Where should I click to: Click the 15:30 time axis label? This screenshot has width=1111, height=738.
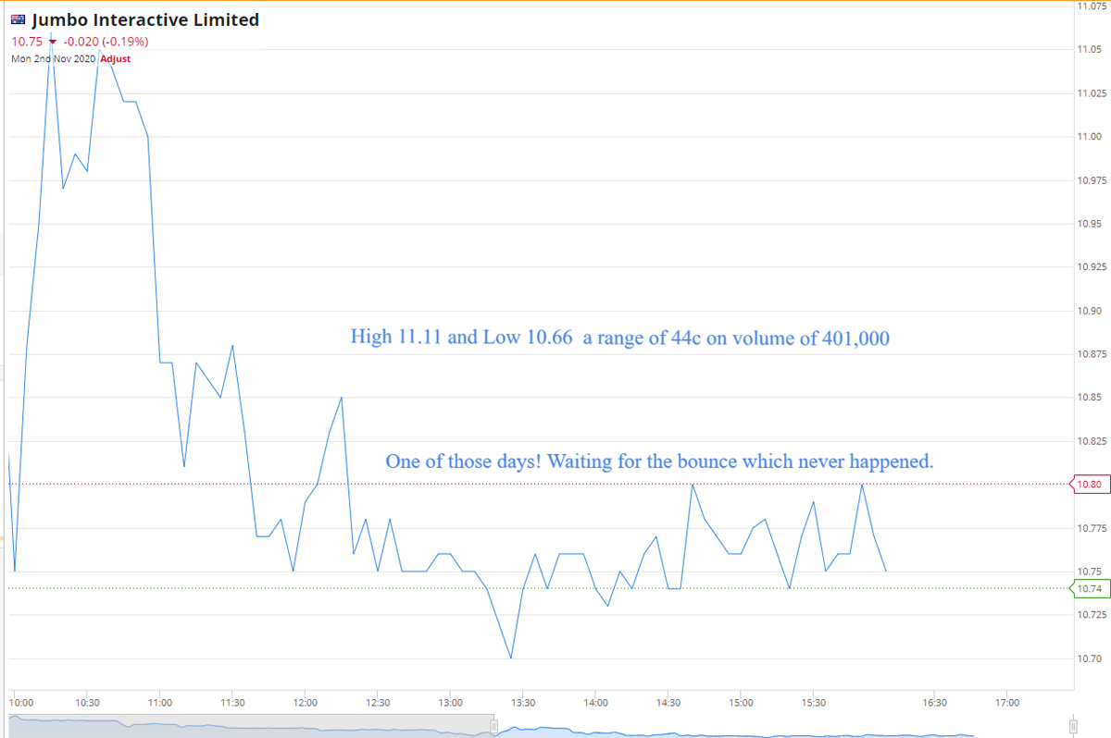pyautogui.click(x=813, y=702)
